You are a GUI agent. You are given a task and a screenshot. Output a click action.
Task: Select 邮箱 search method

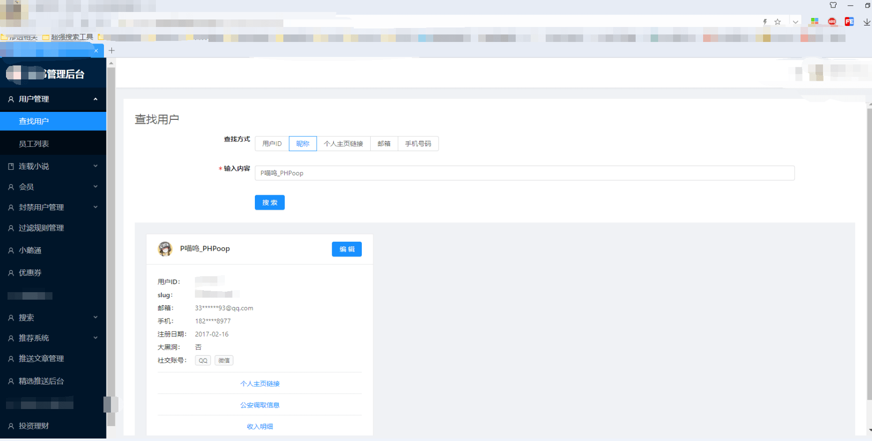384,144
